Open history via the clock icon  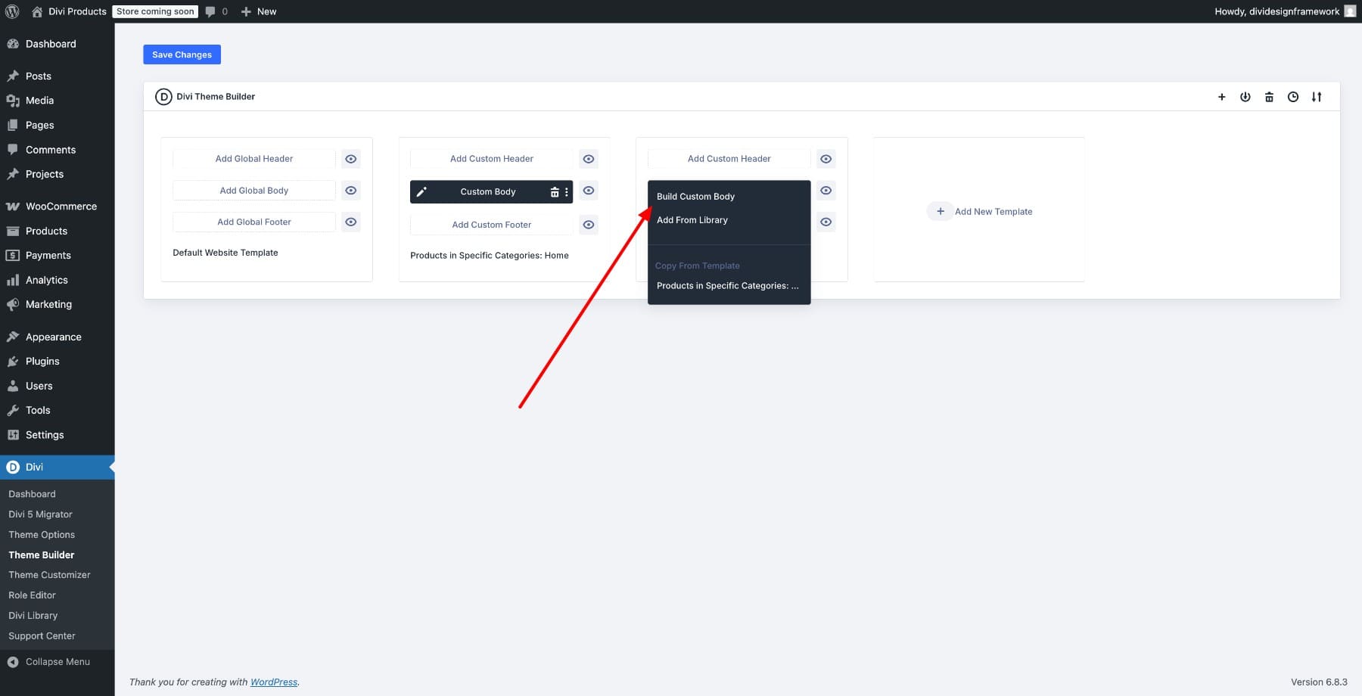point(1293,97)
